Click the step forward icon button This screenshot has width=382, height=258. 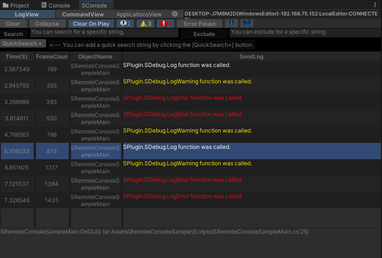tap(247, 23)
